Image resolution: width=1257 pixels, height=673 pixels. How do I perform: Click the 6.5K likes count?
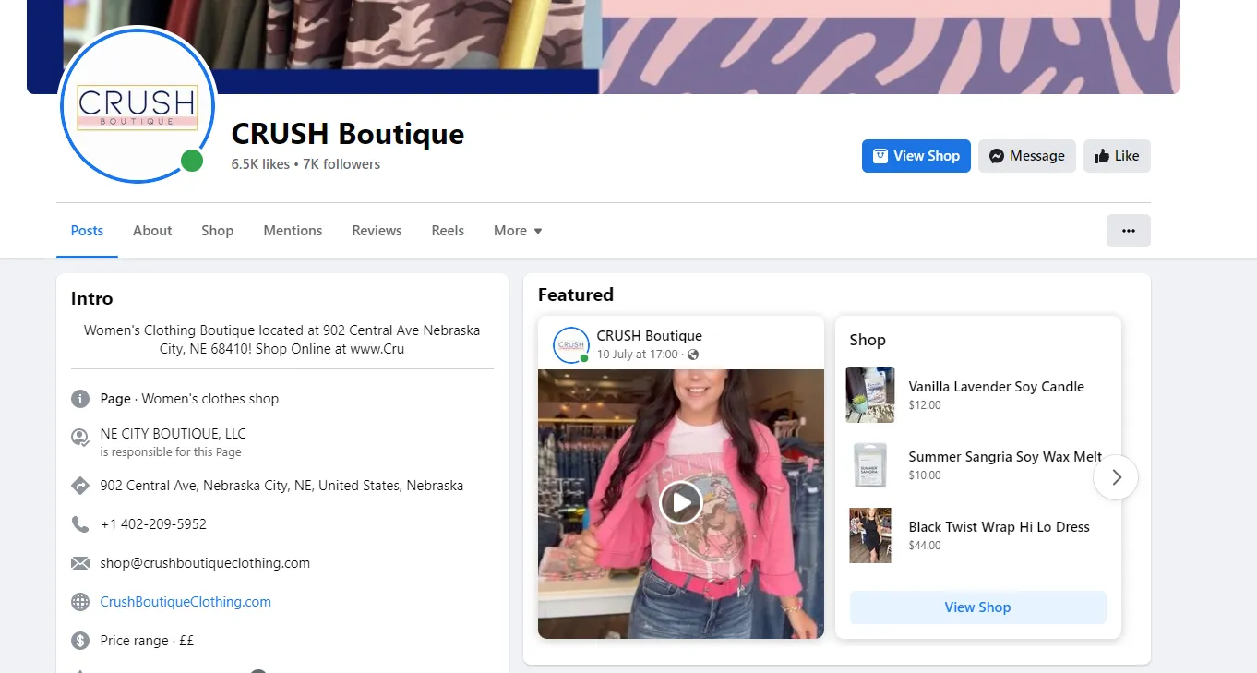click(260, 164)
